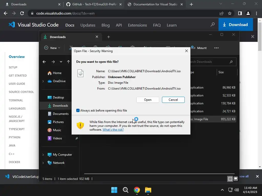Click the Windows Start button
262x196 pixels.
(x=114, y=190)
